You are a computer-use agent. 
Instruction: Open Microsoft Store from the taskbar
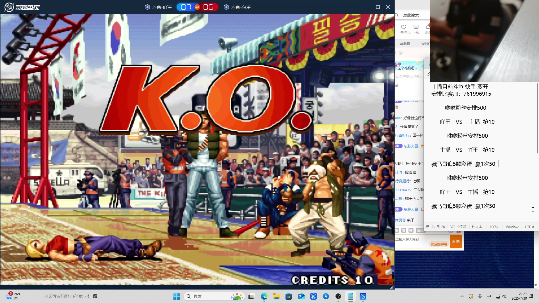289,296
